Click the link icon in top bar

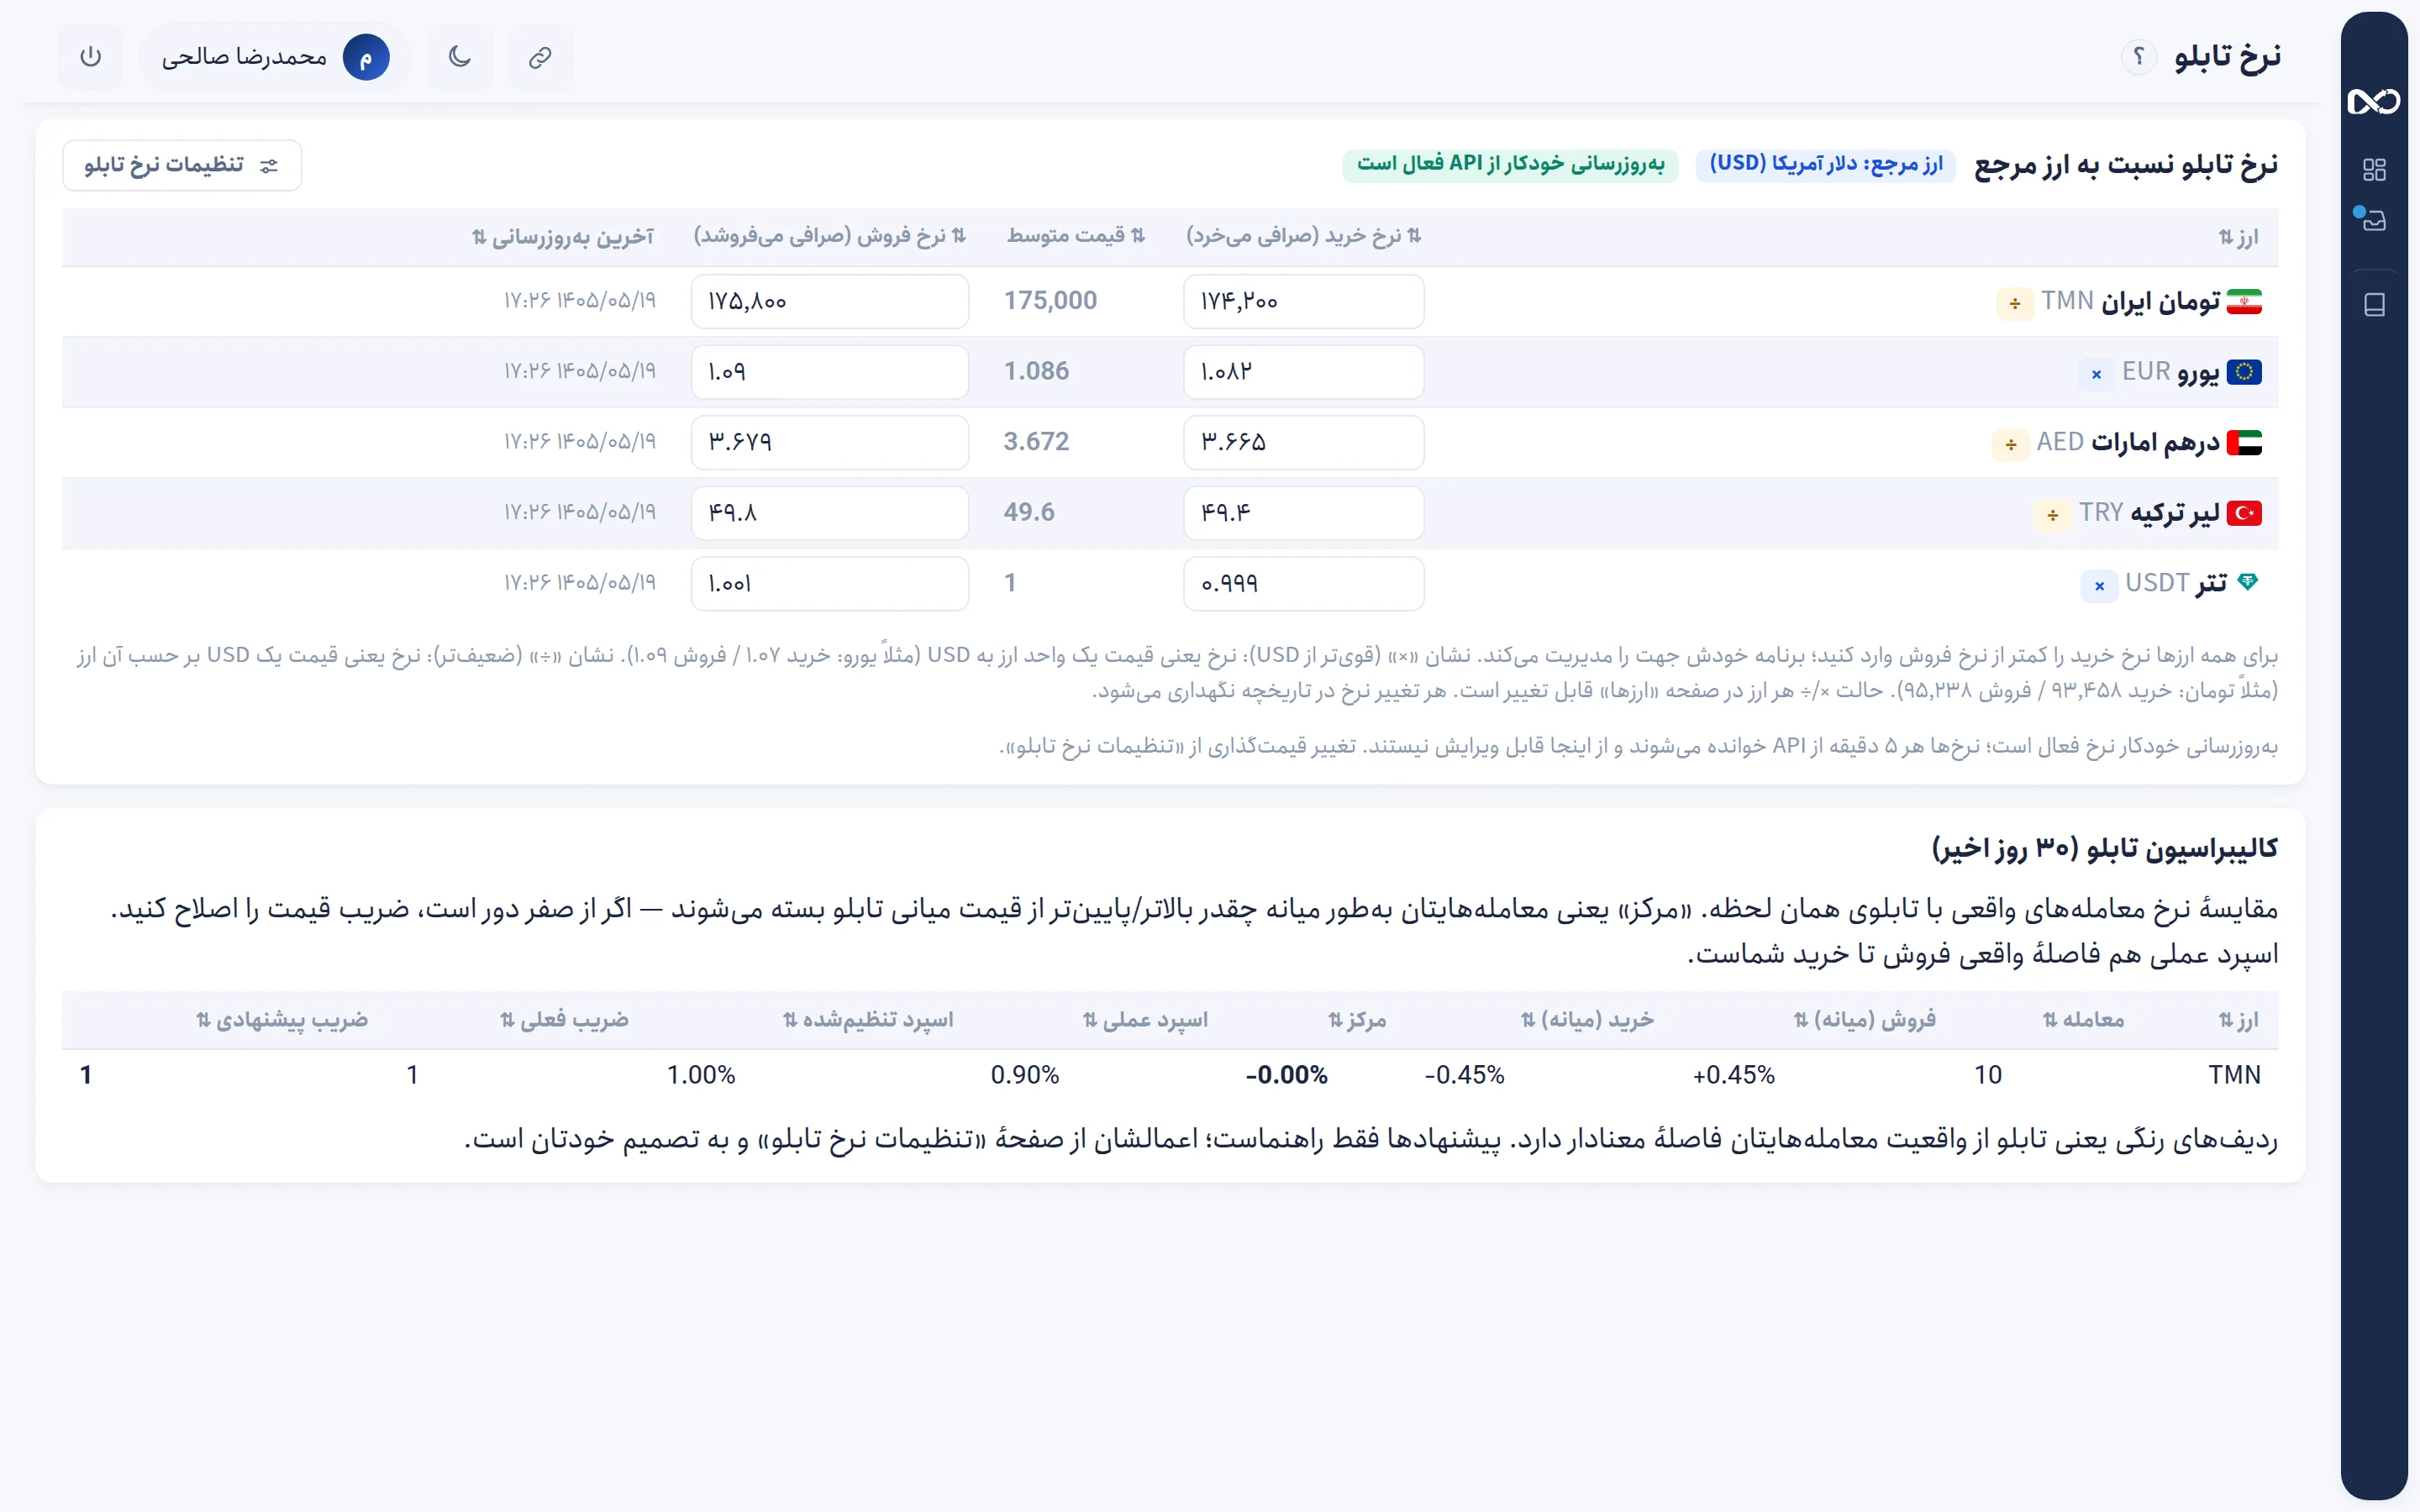point(540,57)
